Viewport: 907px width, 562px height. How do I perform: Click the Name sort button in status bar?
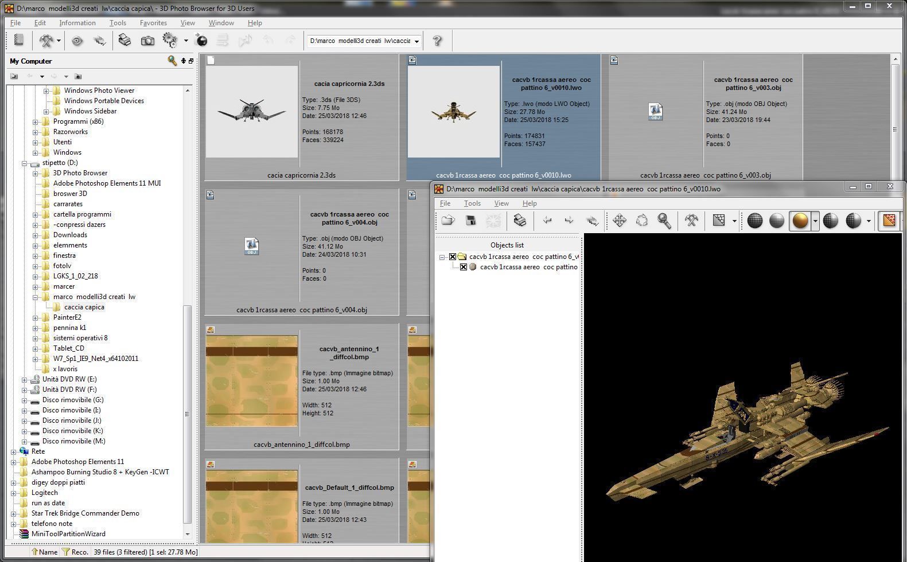tap(44, 552)
